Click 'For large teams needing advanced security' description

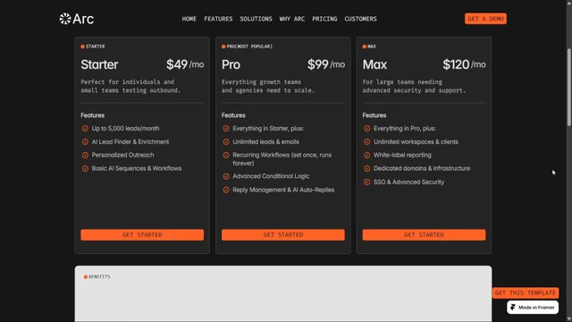414,86
